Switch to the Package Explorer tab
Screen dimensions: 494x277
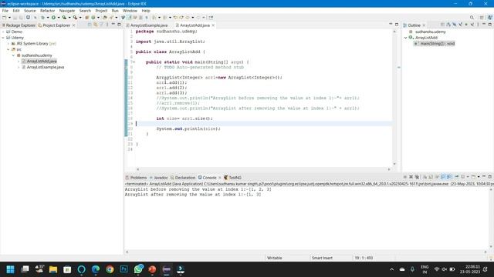pyautogui.click(x=19, y=25)
